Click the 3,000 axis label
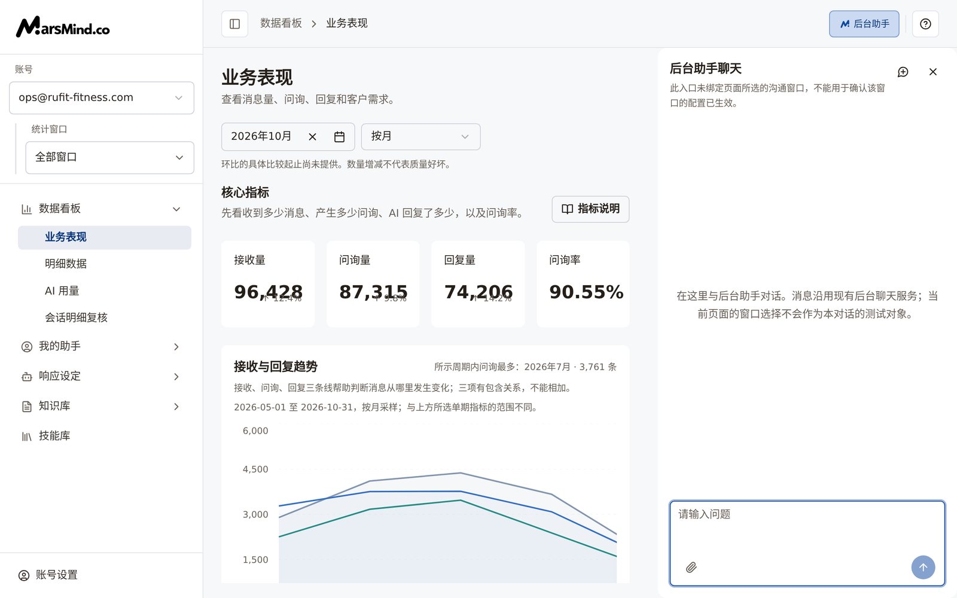 pos(255,514)
